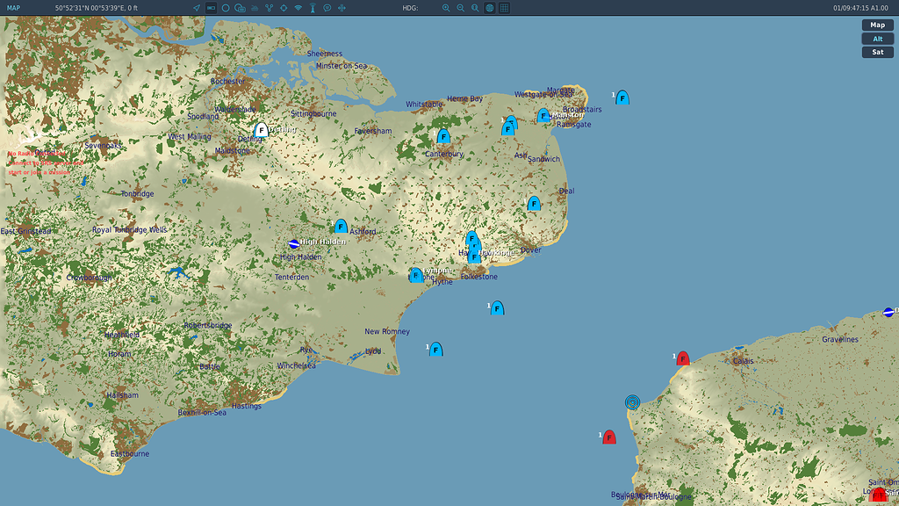Toggle the highlighted label display icon
The height and width of the screenshot is (506, 899).
(211, 8)
